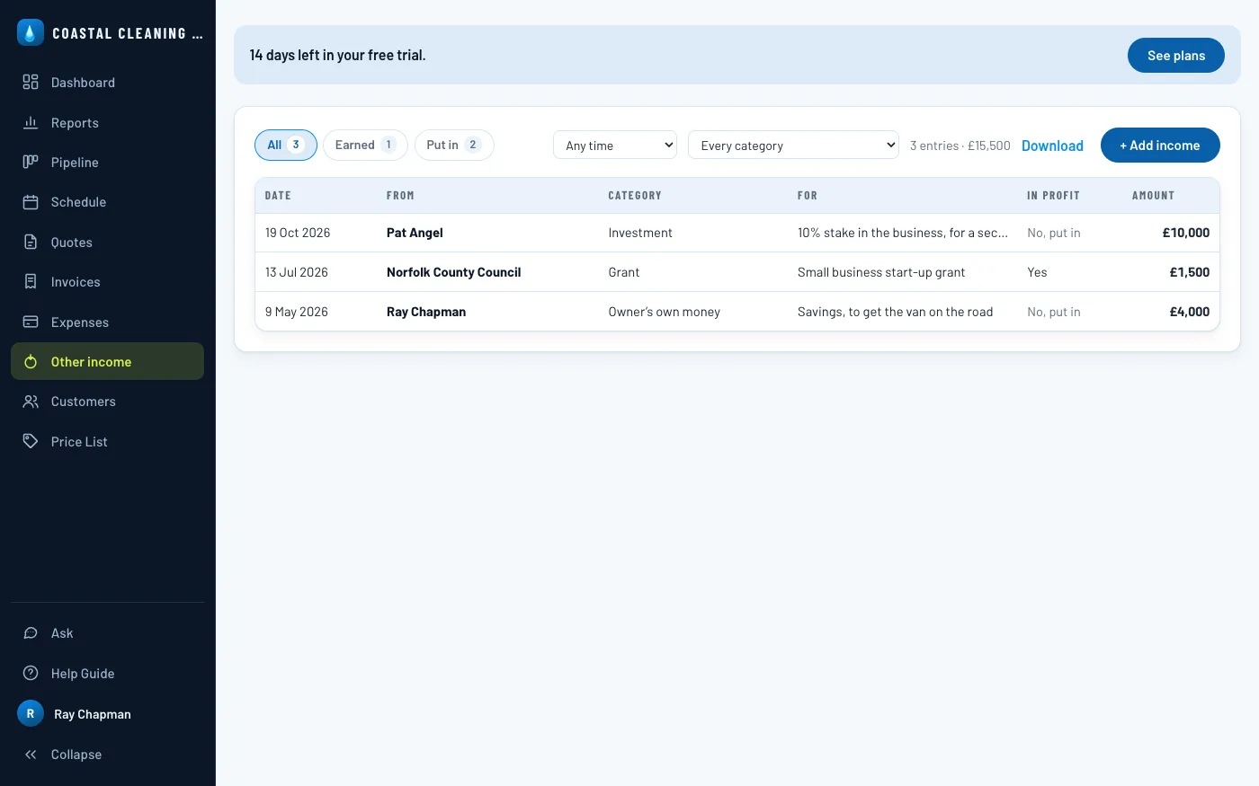Click Ray Chapman in the From column
1259x786 pixels.
click(x=426, y=312)
